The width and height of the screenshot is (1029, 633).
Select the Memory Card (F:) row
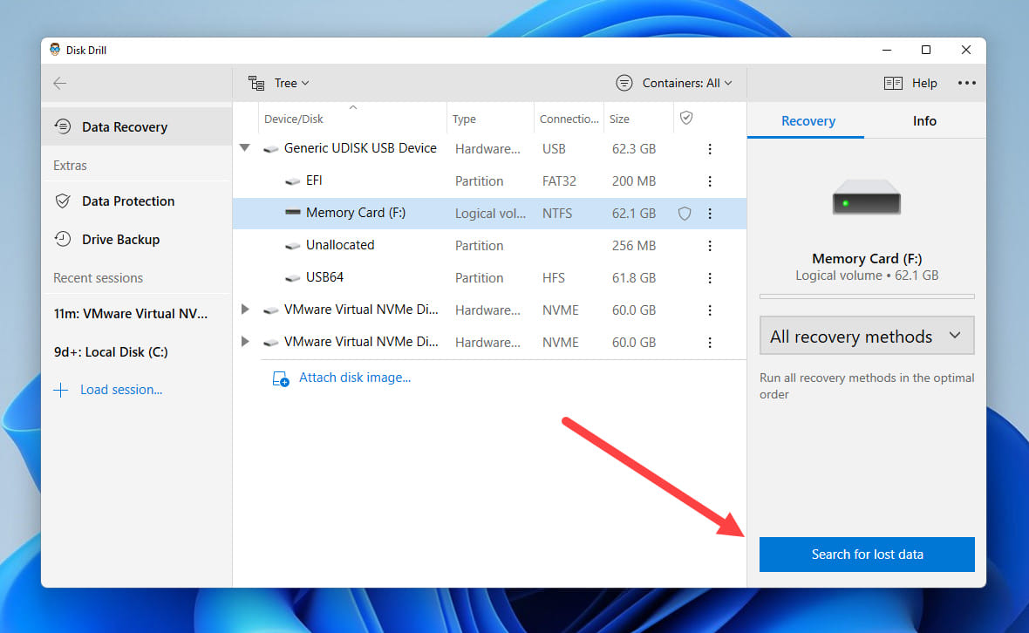click(489, 214)
